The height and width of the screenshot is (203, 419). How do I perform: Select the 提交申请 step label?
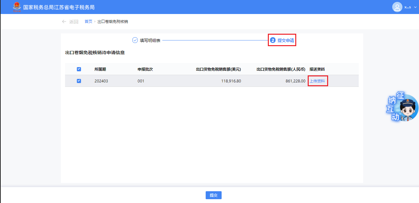pyautogui.click(x=285, y=40)
